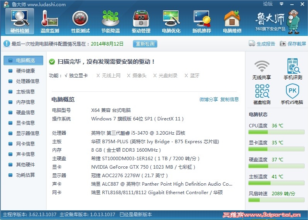Image resolution: width=308 pixels, height=220 pixels.
Task: Click the 硬盘温度 progress bar
Action: click(x=276, y=166)
